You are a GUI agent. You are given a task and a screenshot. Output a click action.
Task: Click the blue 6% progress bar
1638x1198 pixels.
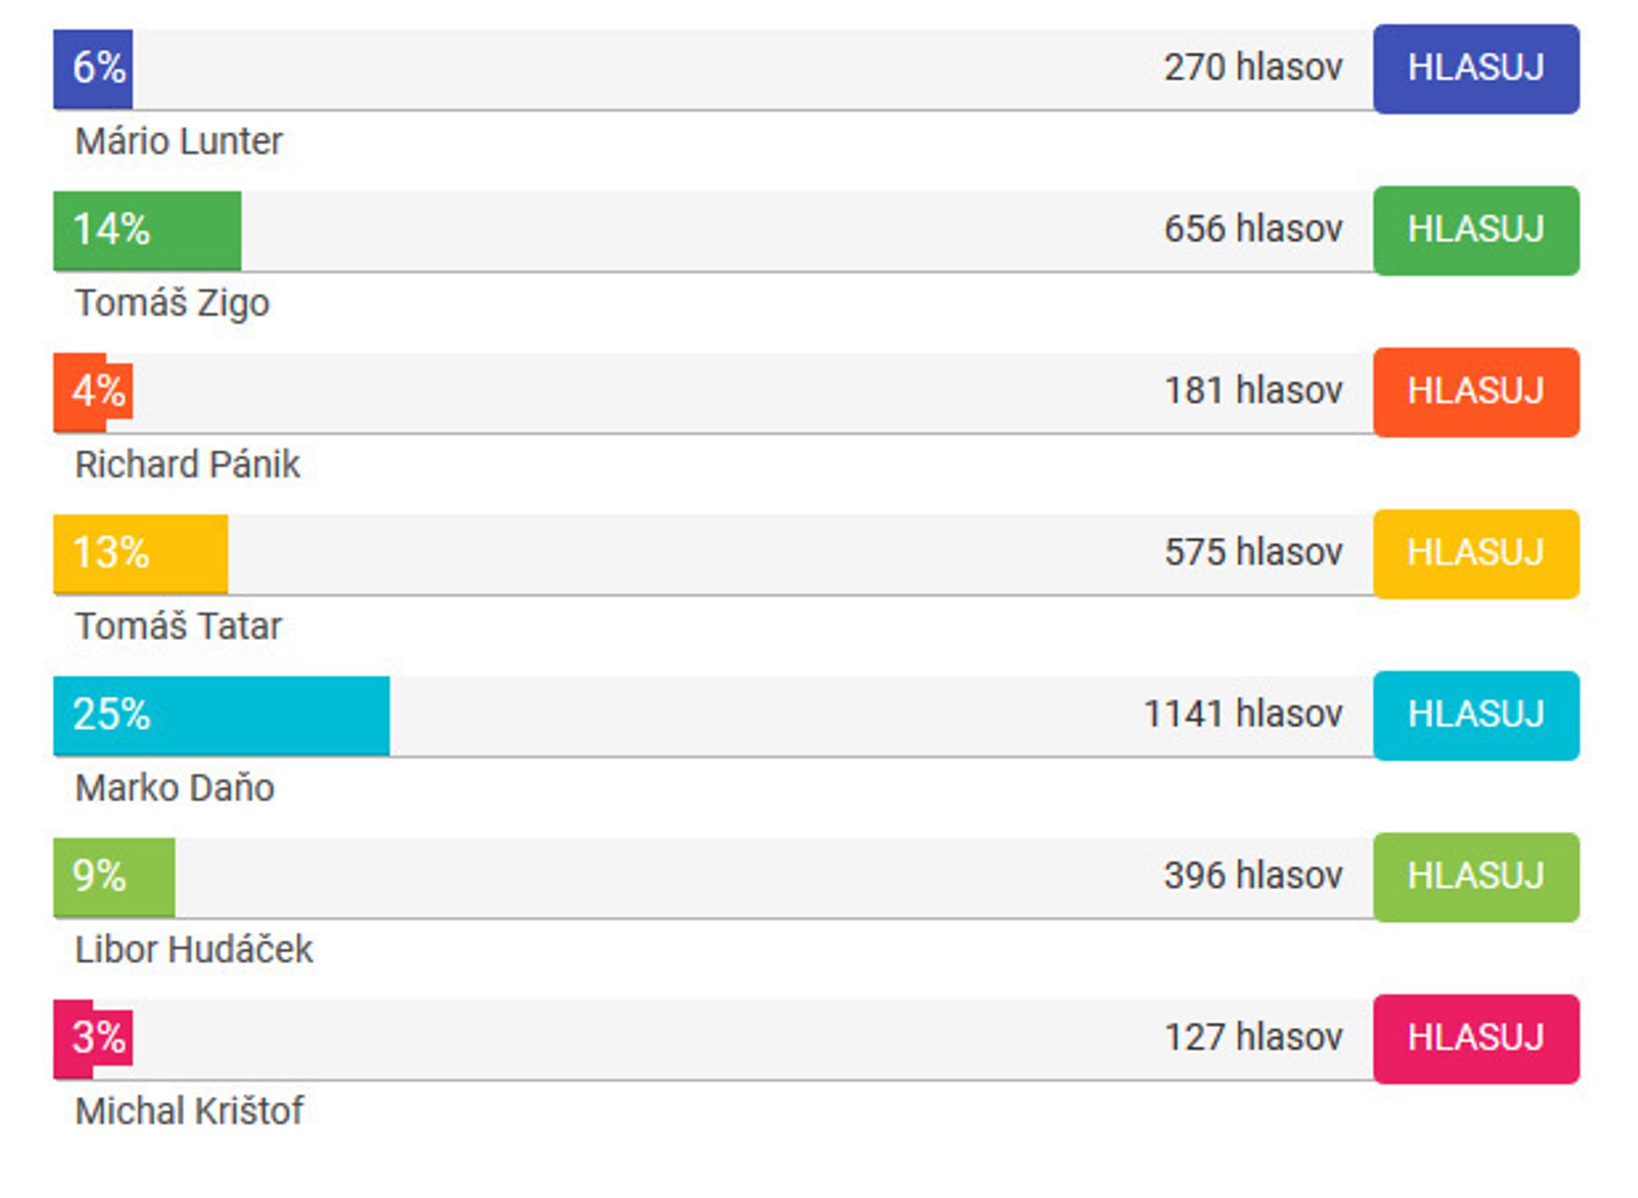[x=93, y=69]
